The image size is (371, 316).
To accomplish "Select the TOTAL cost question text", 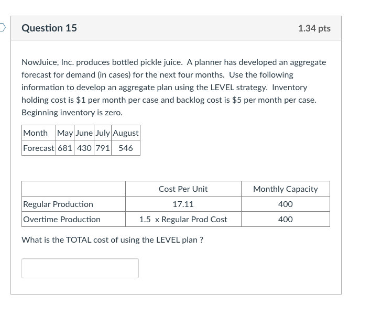I will pyautogui.click(x=112, y=240).
